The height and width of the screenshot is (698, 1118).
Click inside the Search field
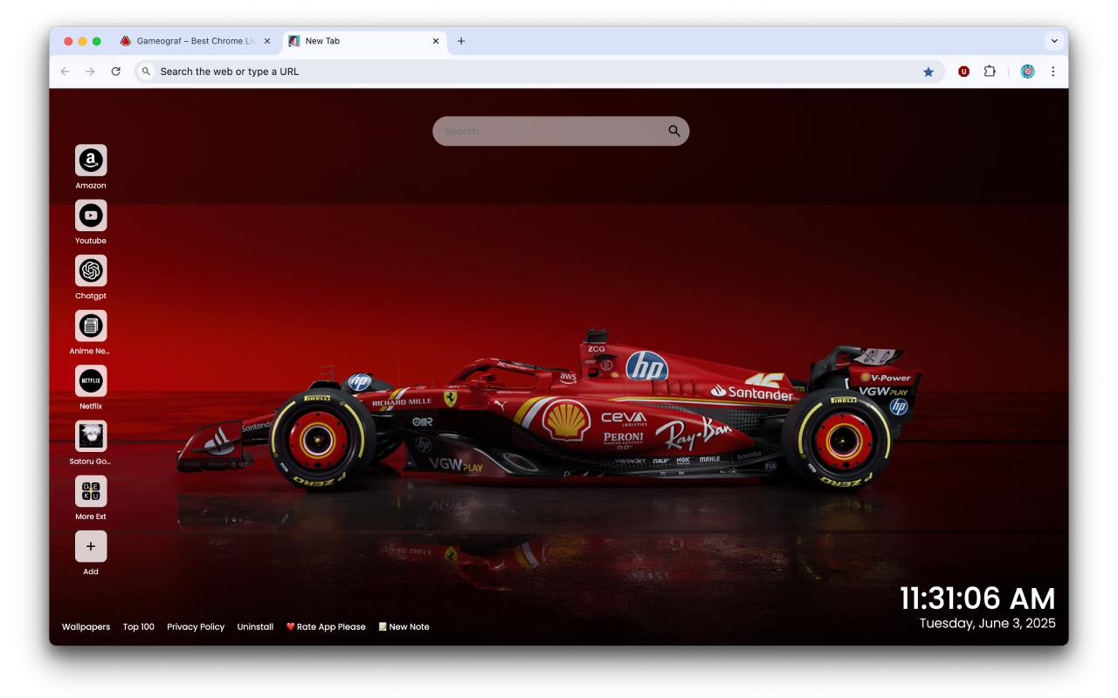click(550, 131)
